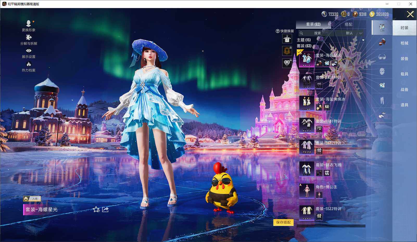The width and height of the screenshot is (417, 242).
Task: Share the outfit with the arrow icon
Action: click(x=105, y=209)
